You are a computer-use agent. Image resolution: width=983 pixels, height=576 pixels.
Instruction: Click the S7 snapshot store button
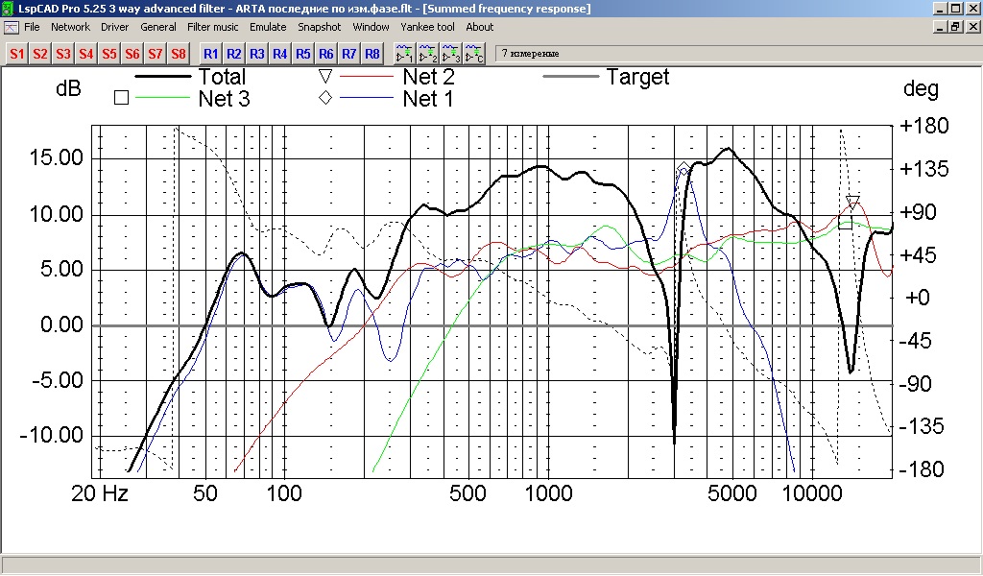point(156,54)
